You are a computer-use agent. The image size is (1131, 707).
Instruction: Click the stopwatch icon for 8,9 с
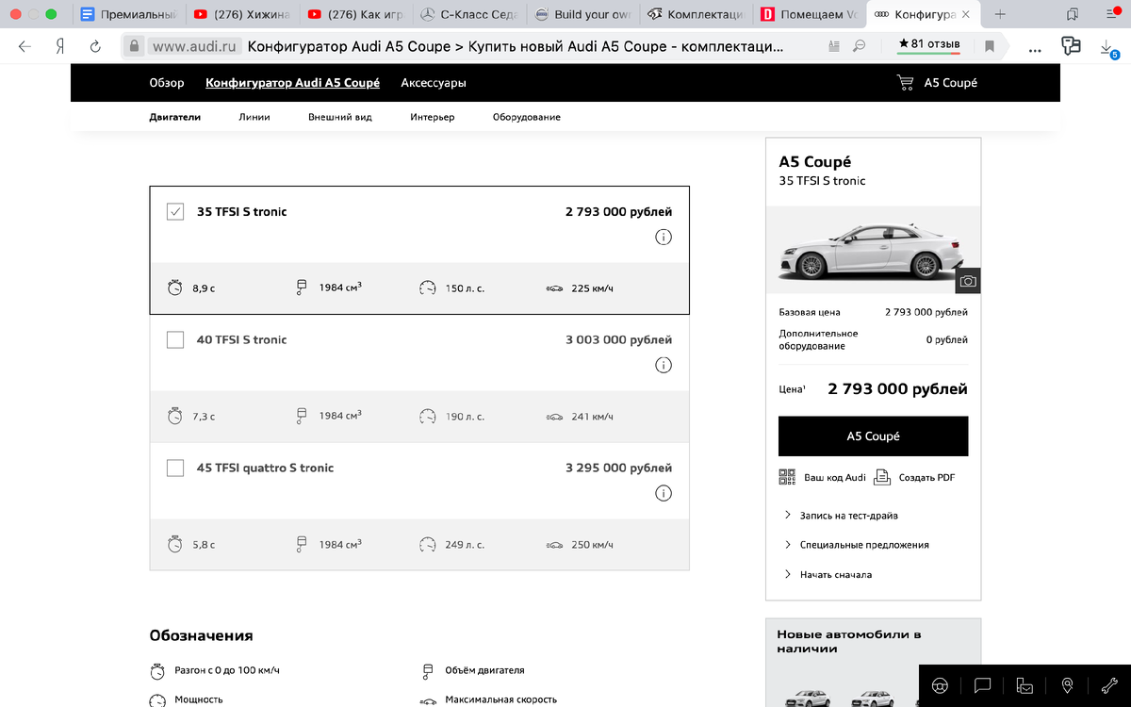[x=174, y=288]
